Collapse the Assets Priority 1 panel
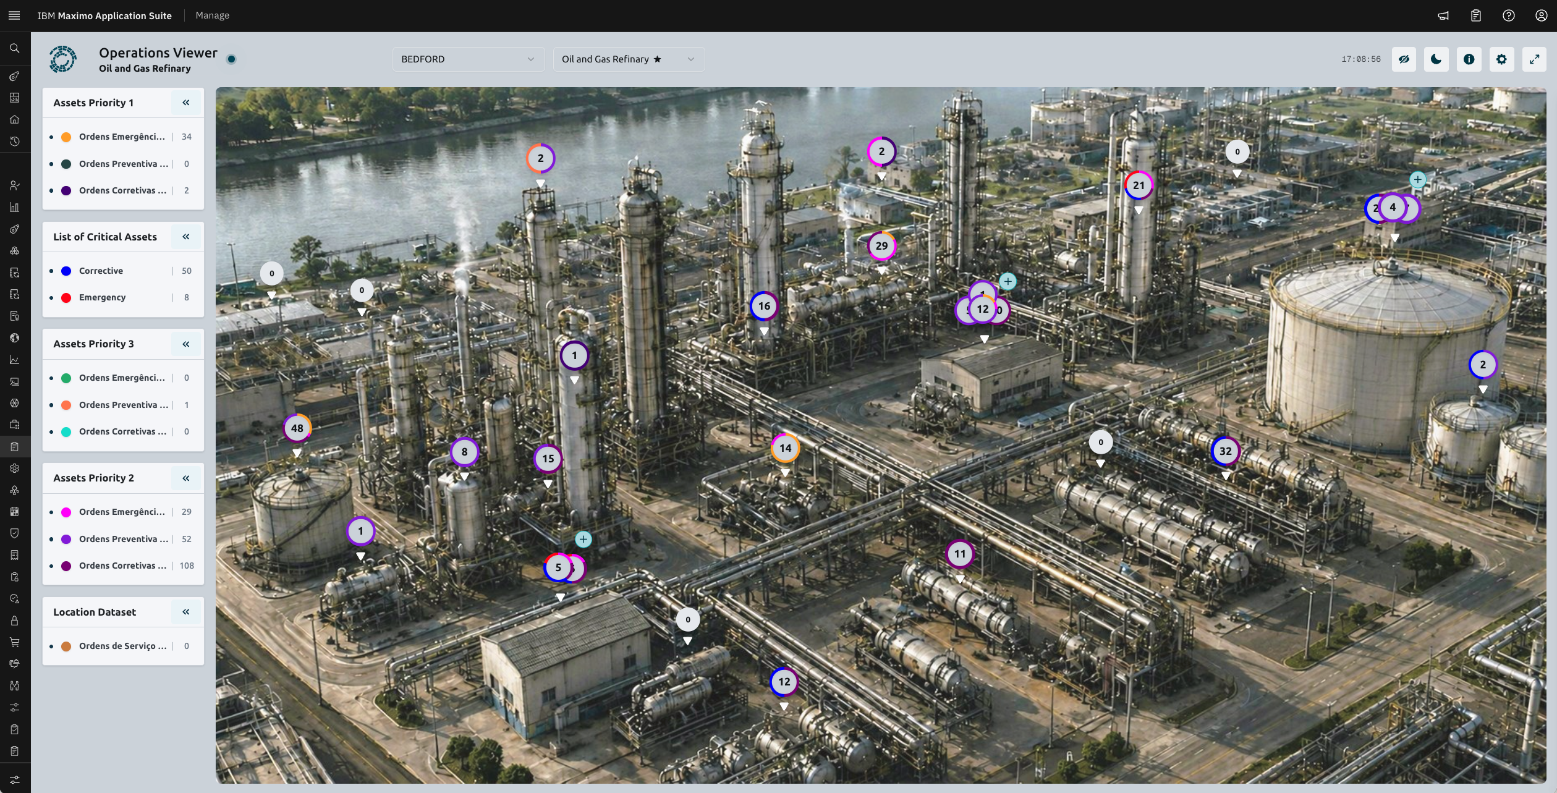 186,103
